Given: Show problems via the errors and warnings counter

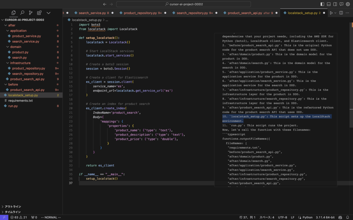Looking at the screenshot, I should 19,217.
